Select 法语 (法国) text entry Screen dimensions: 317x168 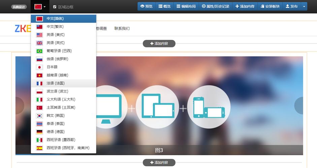click(x=56, y=83)
